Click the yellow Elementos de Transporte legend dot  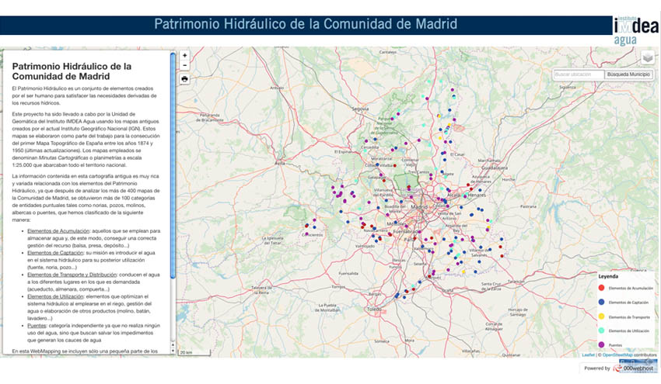point(600,317)
